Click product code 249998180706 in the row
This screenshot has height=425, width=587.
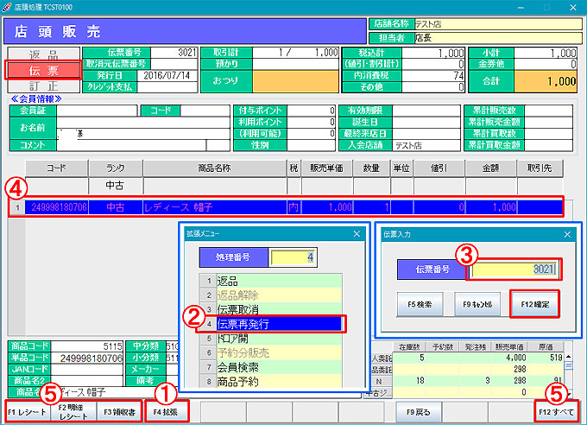click(59, 206)
